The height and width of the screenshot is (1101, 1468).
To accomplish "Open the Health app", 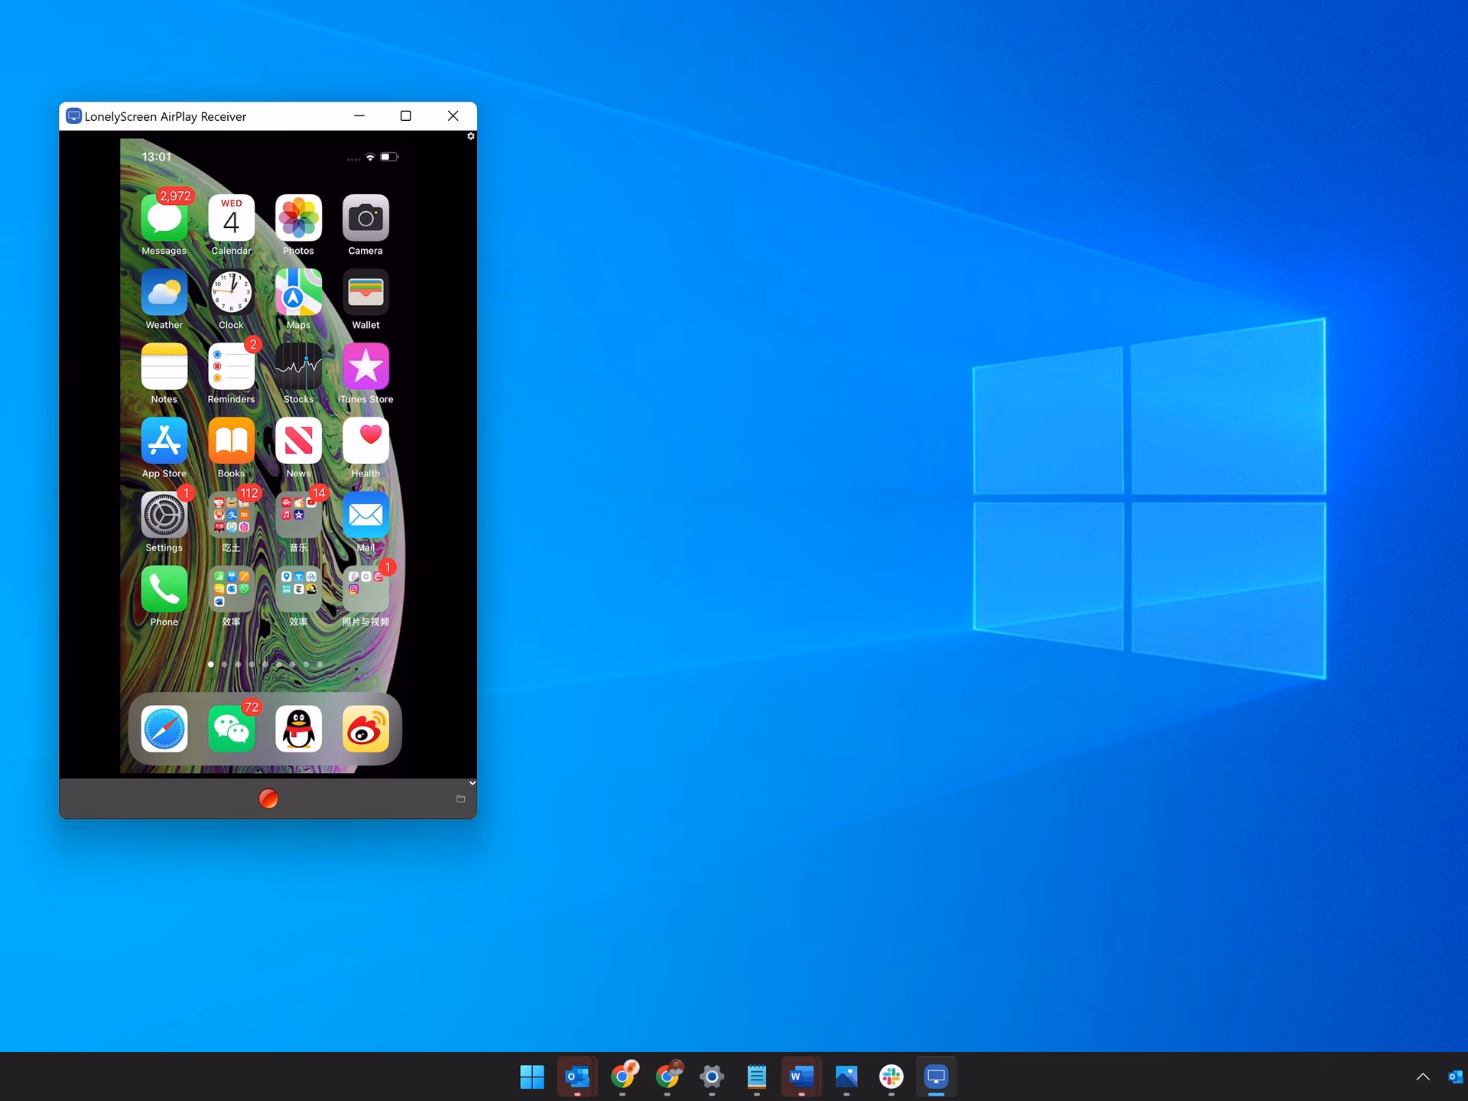I will 365,442.
